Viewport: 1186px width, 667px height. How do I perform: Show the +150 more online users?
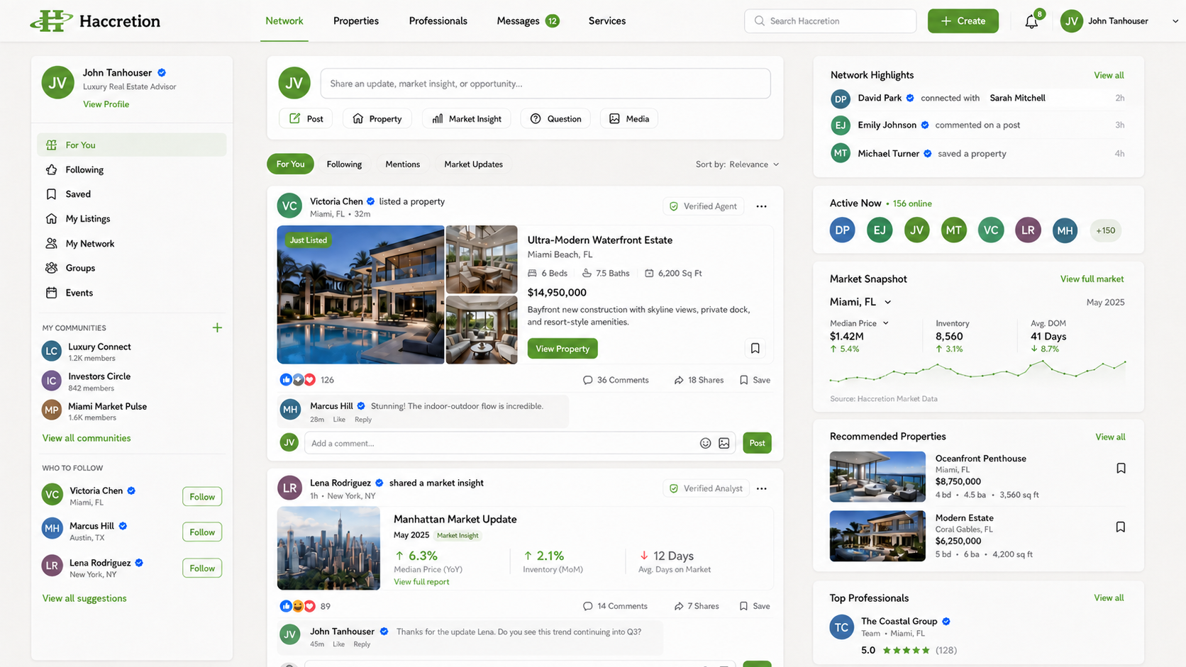pyautogui.click(x=1105, y=230)
